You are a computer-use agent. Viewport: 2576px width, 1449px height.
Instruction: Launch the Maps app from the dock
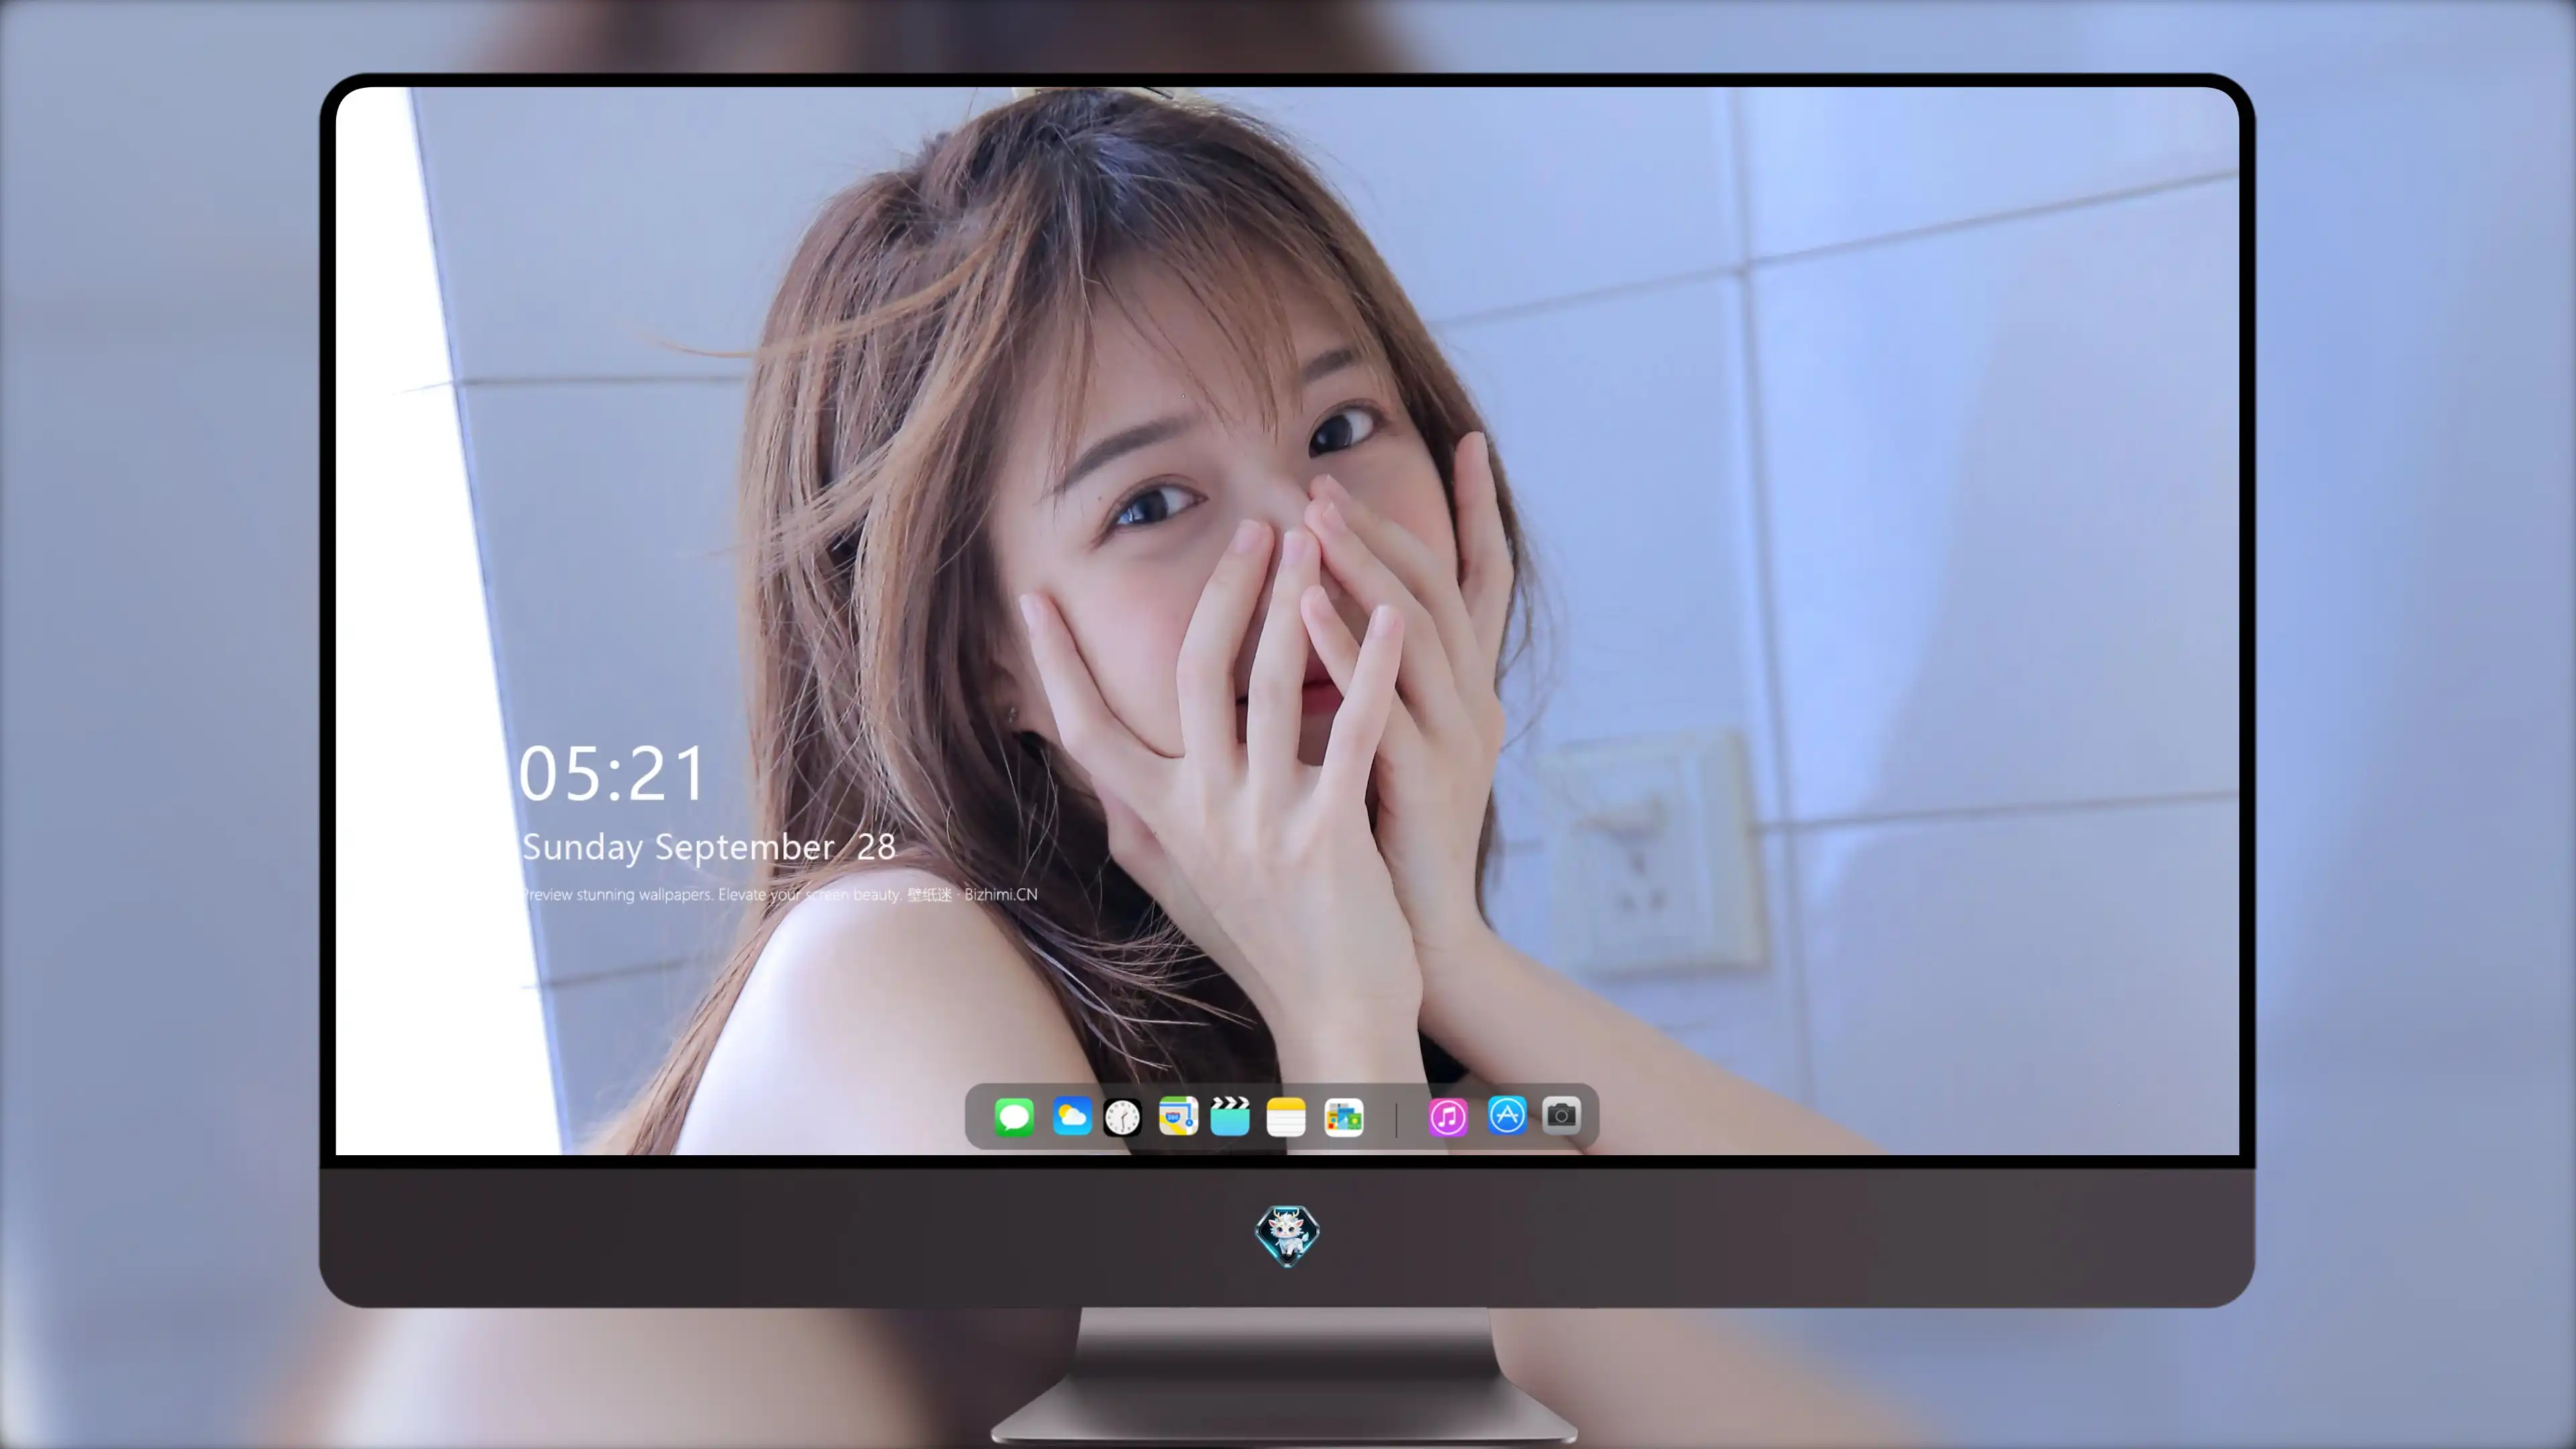1178,1116
